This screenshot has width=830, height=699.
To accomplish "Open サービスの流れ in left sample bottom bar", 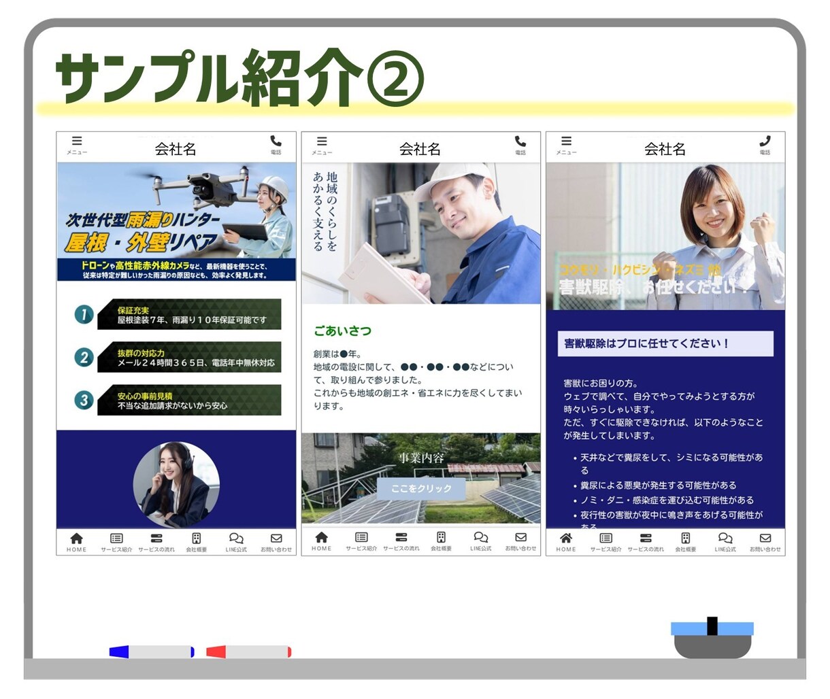I will [156, 542].
